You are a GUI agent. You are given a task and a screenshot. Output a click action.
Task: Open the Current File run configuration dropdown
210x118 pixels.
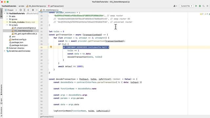pos(186,6)
